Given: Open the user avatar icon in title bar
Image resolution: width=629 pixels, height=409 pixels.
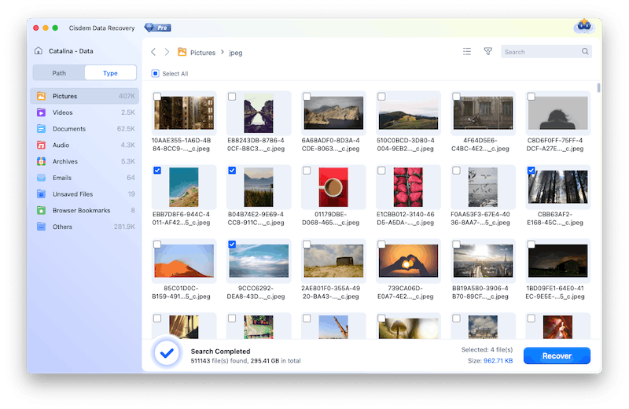Looking at the screenshot, I should [x=584, y=27].
